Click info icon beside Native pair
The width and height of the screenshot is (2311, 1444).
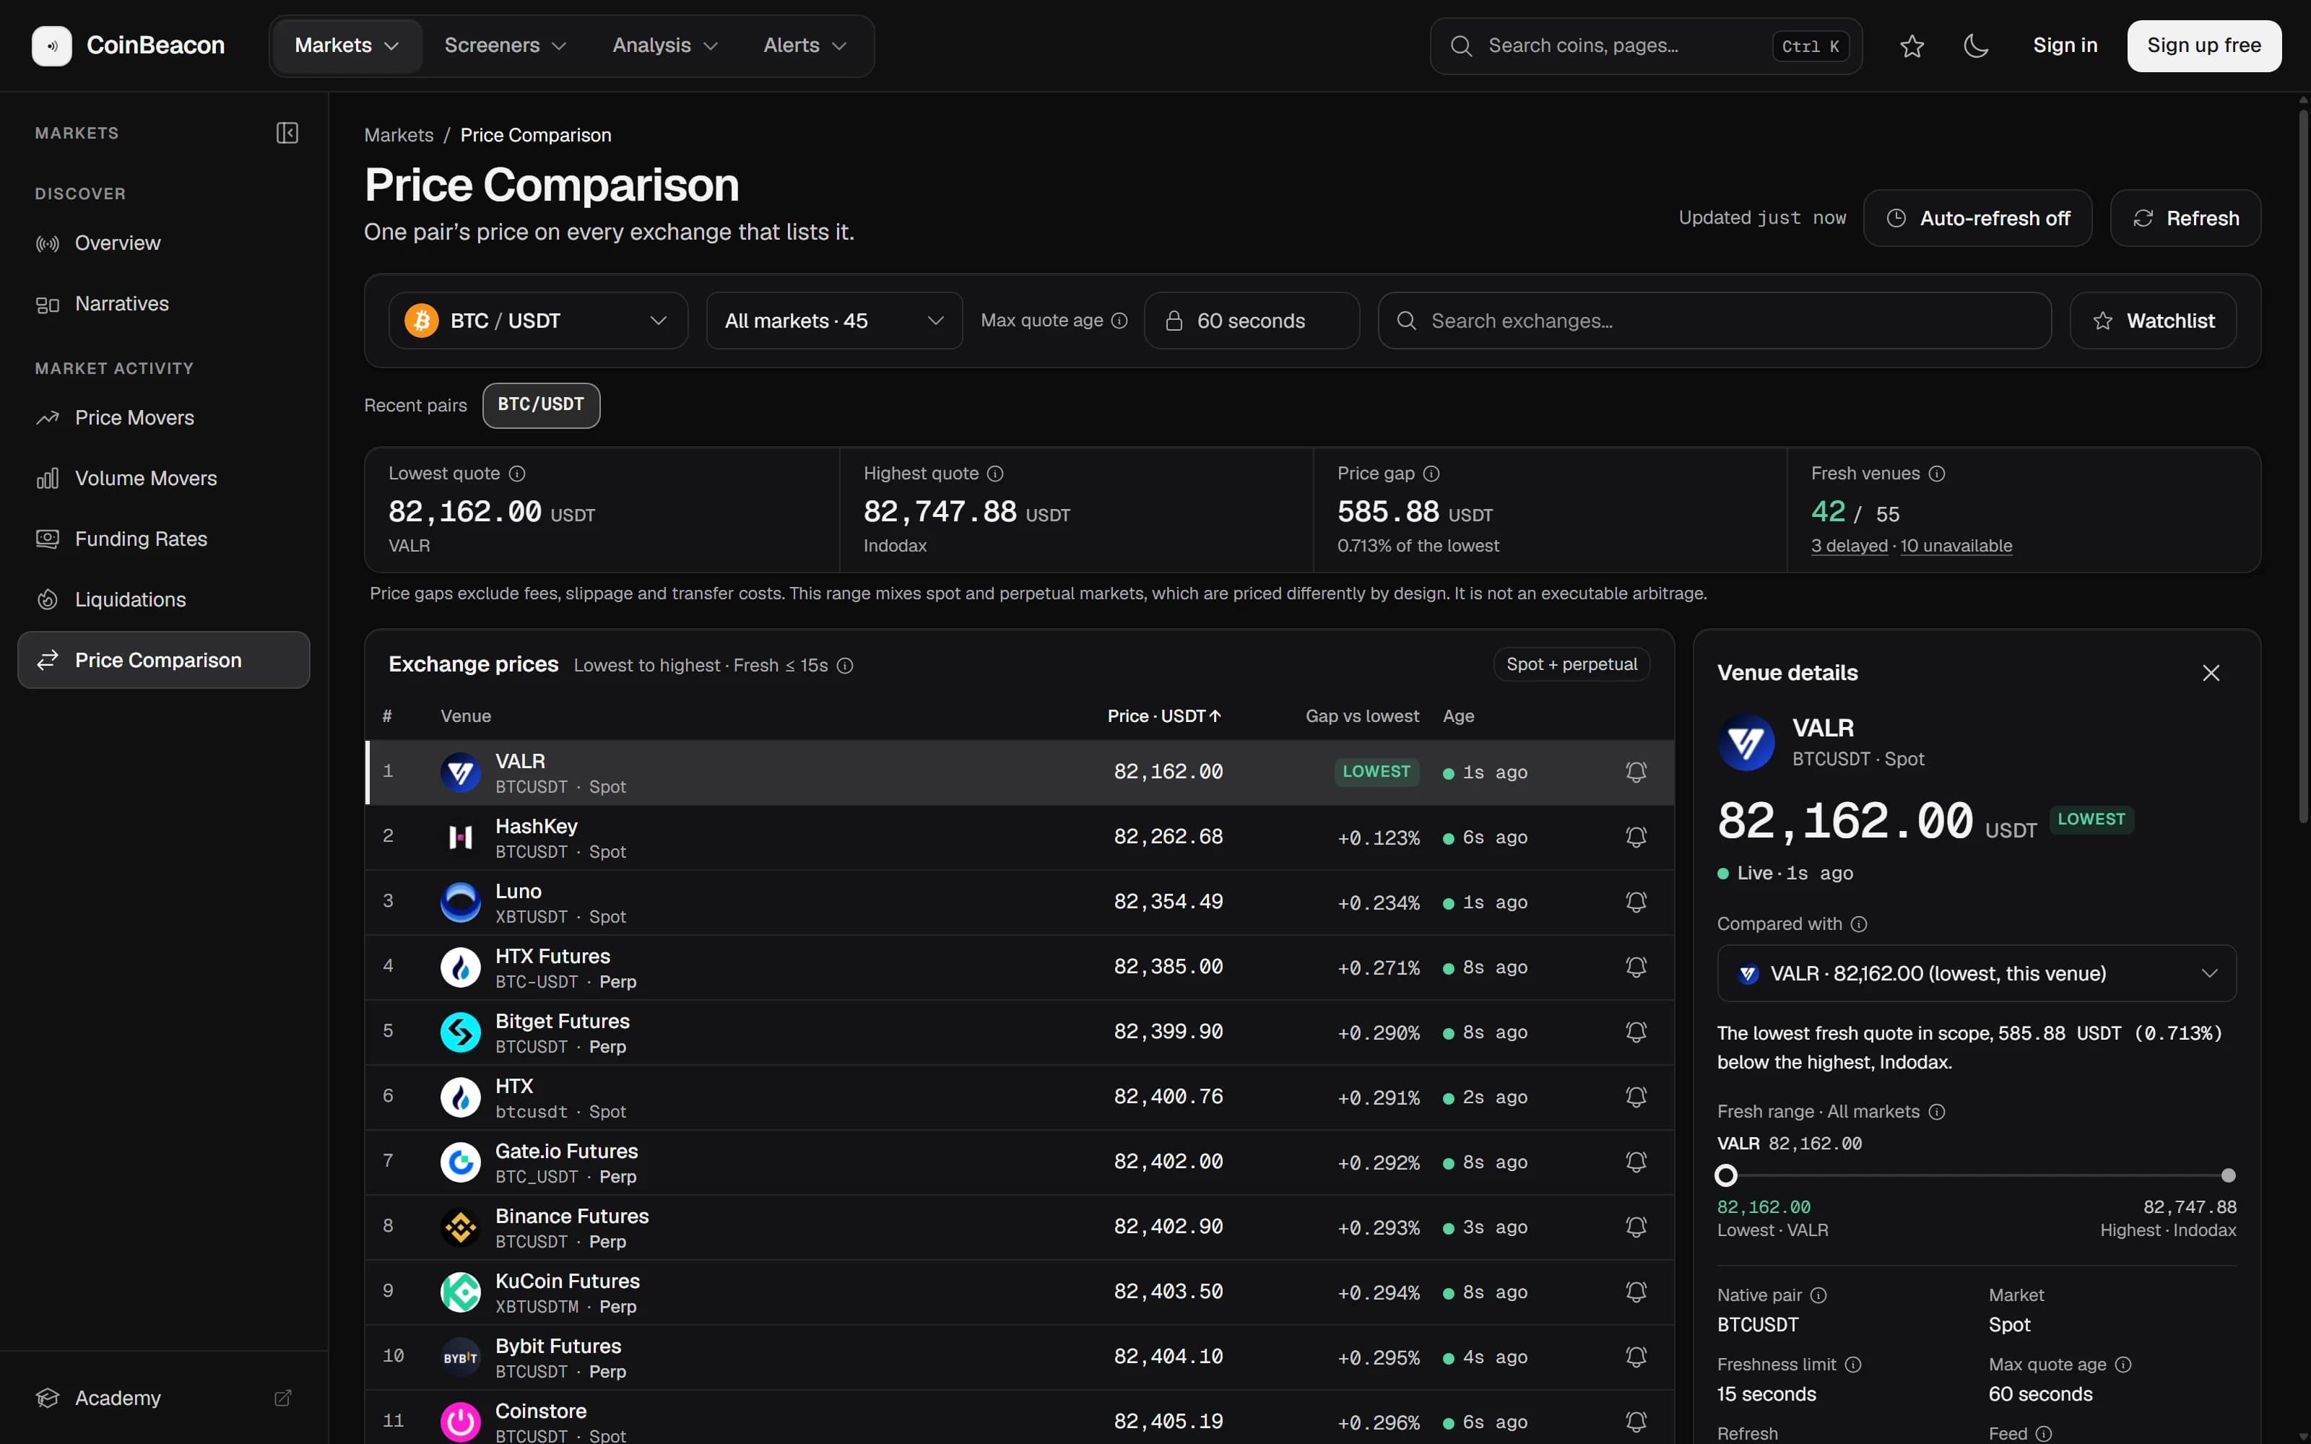[1818, 1295]
